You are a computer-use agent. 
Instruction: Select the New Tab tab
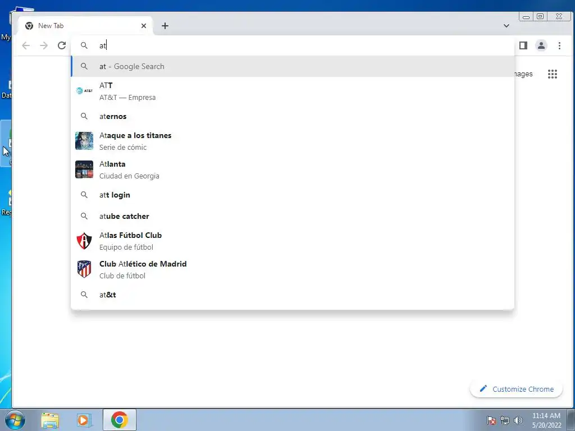pos(85,26)
